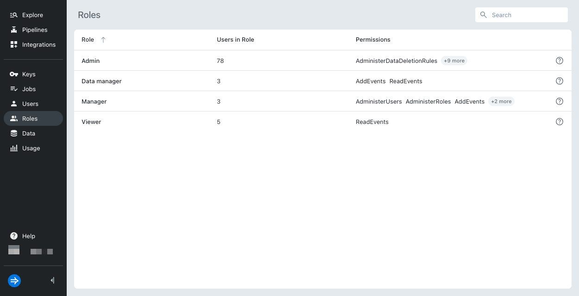Image resolution: width=579 pixels, height=296 pixels.
Task: Click the Keys key icon
Action: [x=14, y=74]
